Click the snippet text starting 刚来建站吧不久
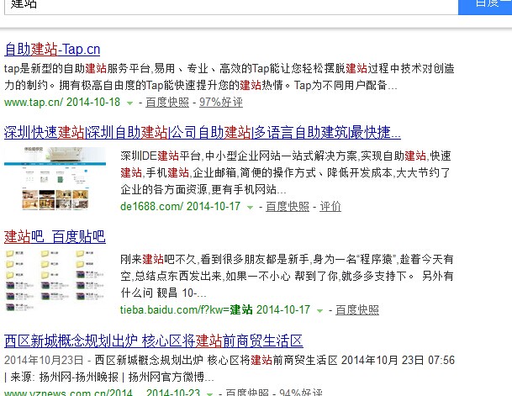512x396 pixels. click(287, 276)
